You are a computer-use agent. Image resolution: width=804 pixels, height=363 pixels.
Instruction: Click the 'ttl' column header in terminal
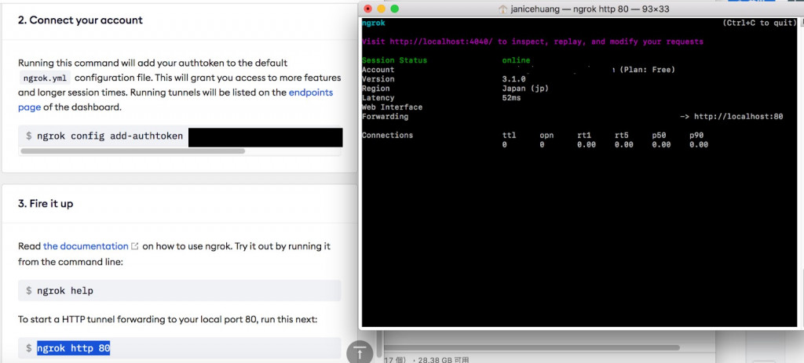[x=509, y=135]
